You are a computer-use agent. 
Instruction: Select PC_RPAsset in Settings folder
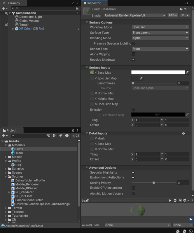click(24, 196)
